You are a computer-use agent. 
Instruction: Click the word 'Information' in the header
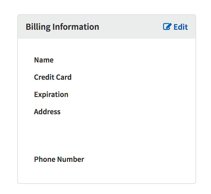76,27
